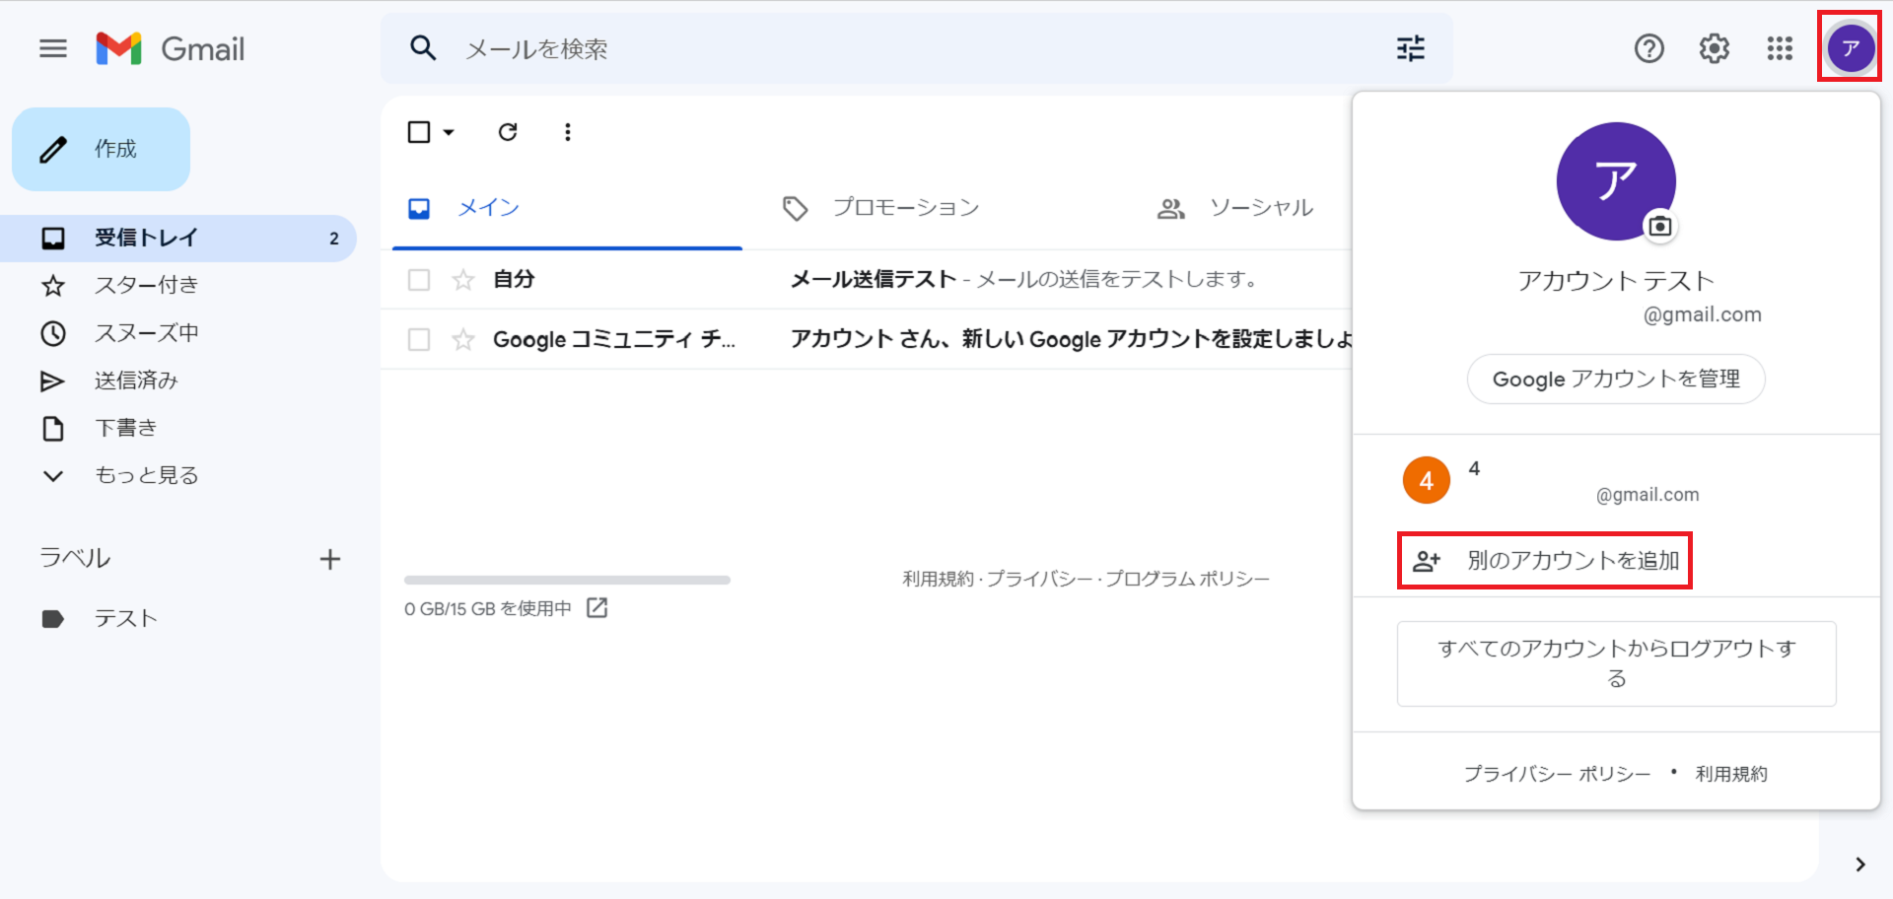Open the three-dot more options menu
The width and height of the screenshot is (1893, 899).
pos(567,132)
